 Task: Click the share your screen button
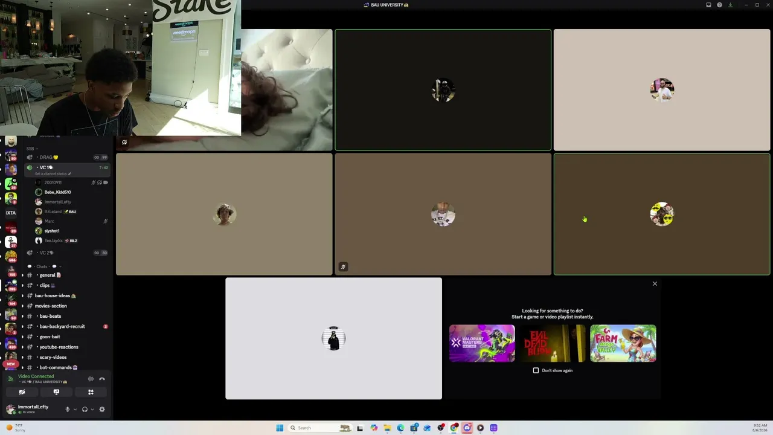tap(56, 392)
